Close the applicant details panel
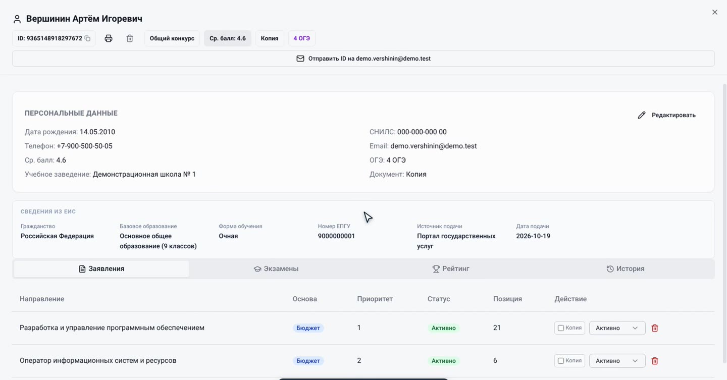The image size is (727, 380). (715, 12)
